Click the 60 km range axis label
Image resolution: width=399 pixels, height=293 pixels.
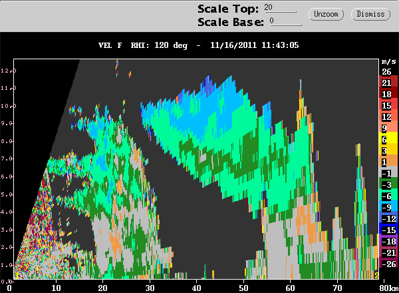click(x=291, y=288)
